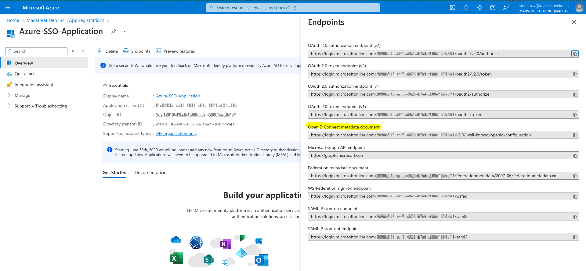
Task: Open Azure Cloud Shell from top bar
Action: click(x=453, y=8)
